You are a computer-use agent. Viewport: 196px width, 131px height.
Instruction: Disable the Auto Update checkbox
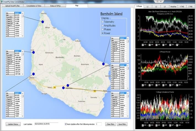click(x=65, y=124)
